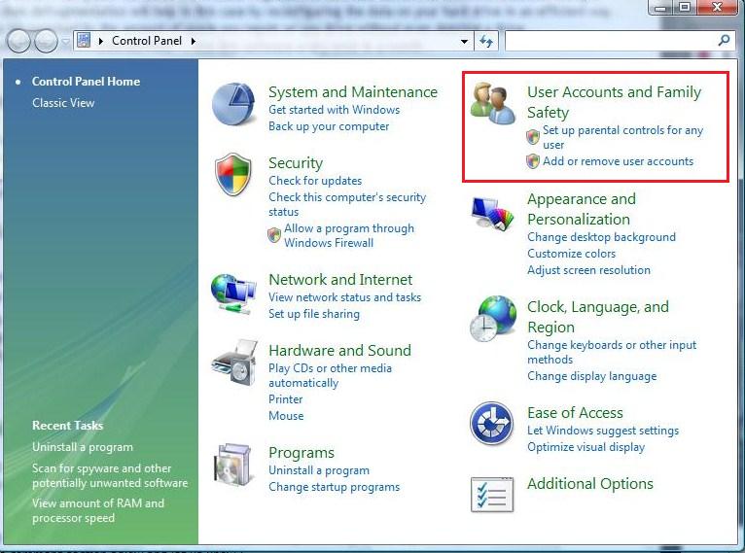Open Hardware and Sound heading
The width and height of the screenshot is (745, 553).
tap(339, 350)
